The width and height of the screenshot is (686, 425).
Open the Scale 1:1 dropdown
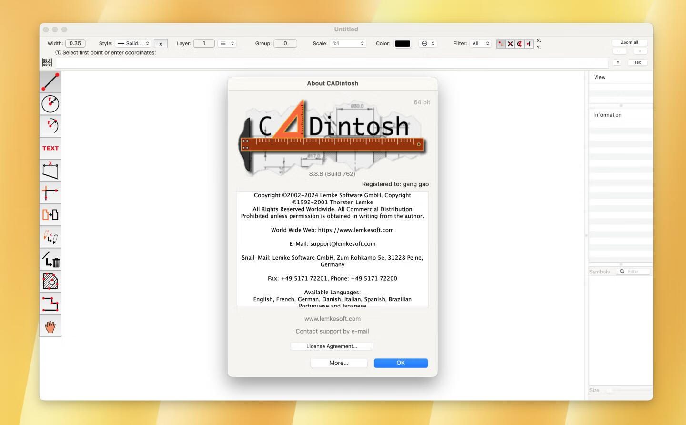(348, 43)
